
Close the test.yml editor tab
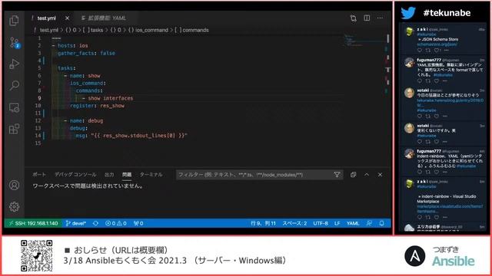pos(67,18)
